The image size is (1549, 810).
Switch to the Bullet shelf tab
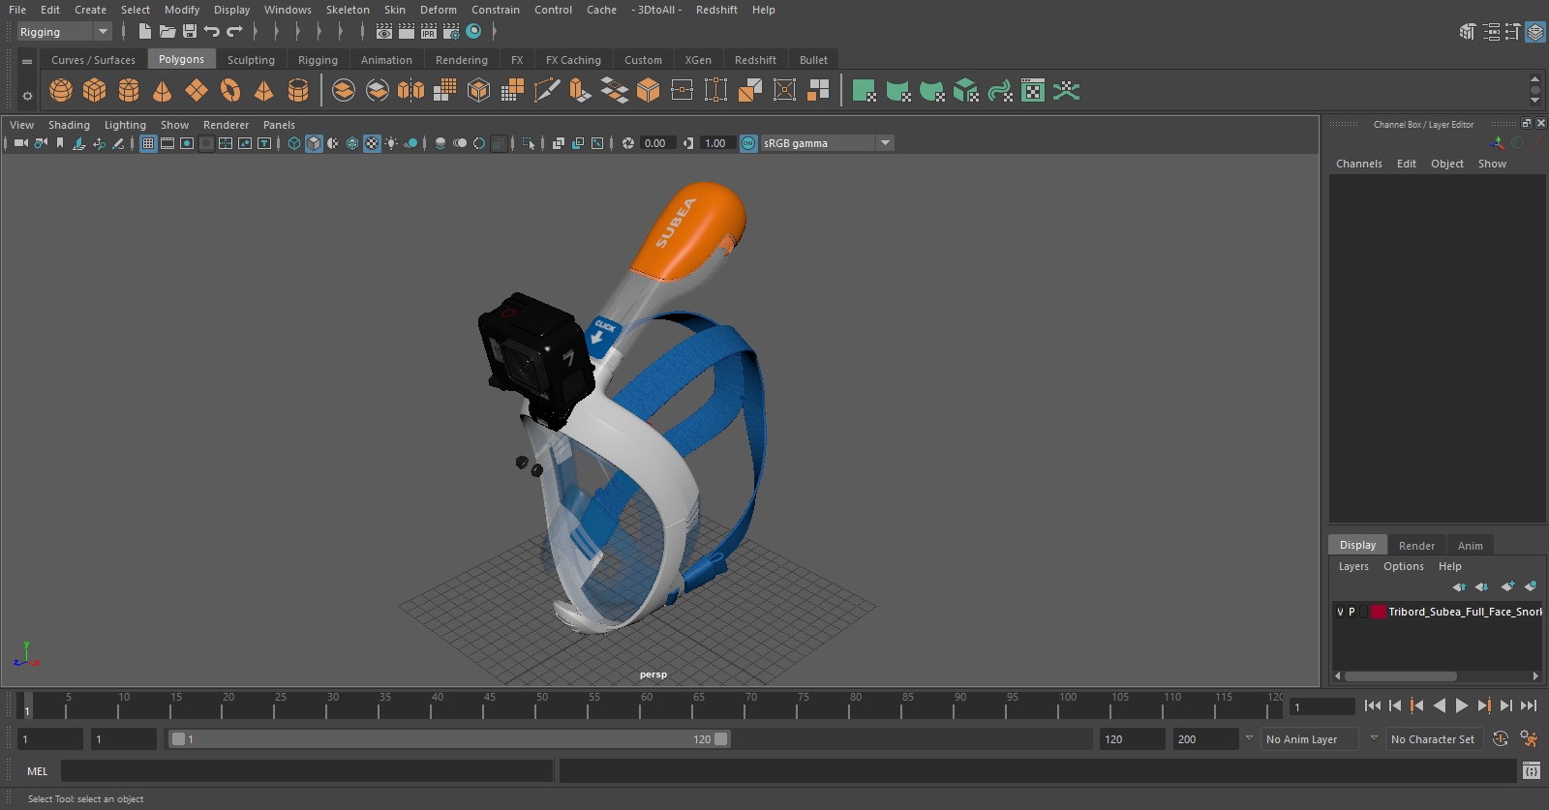click(x=813, y=60)
